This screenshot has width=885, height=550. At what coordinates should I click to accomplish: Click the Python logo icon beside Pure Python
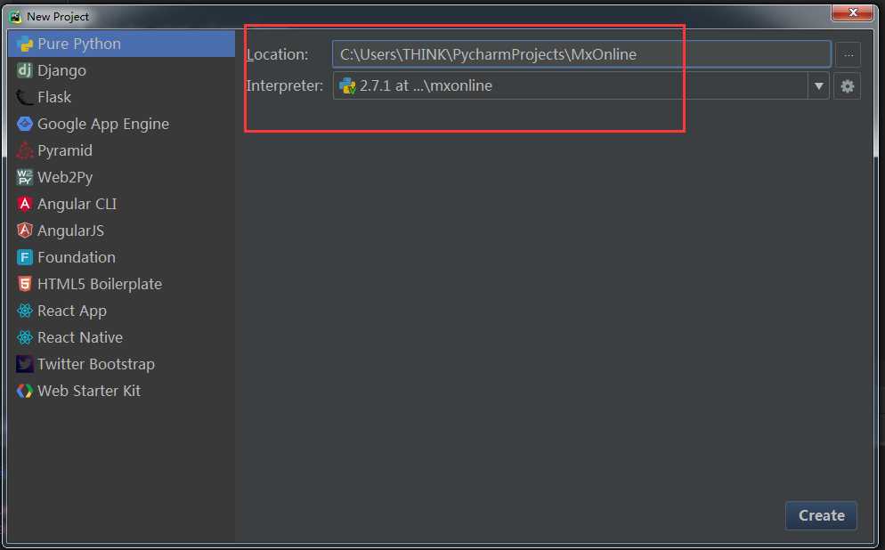pyautogui.click(x=25, y=44)
